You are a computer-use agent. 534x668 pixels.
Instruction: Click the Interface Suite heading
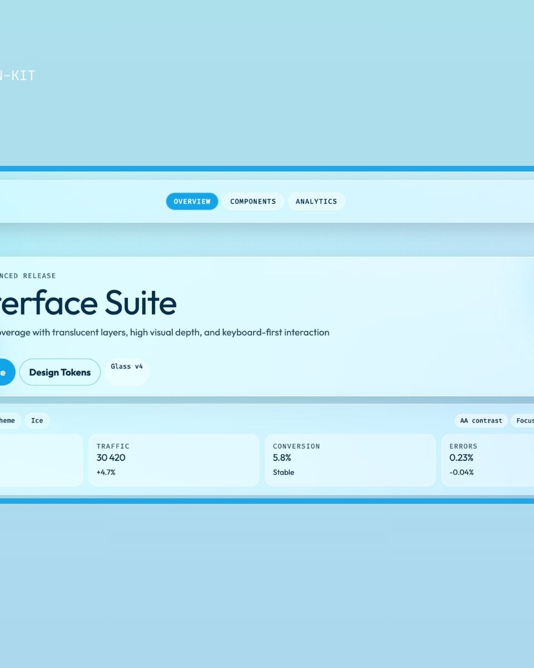point(88,303)
